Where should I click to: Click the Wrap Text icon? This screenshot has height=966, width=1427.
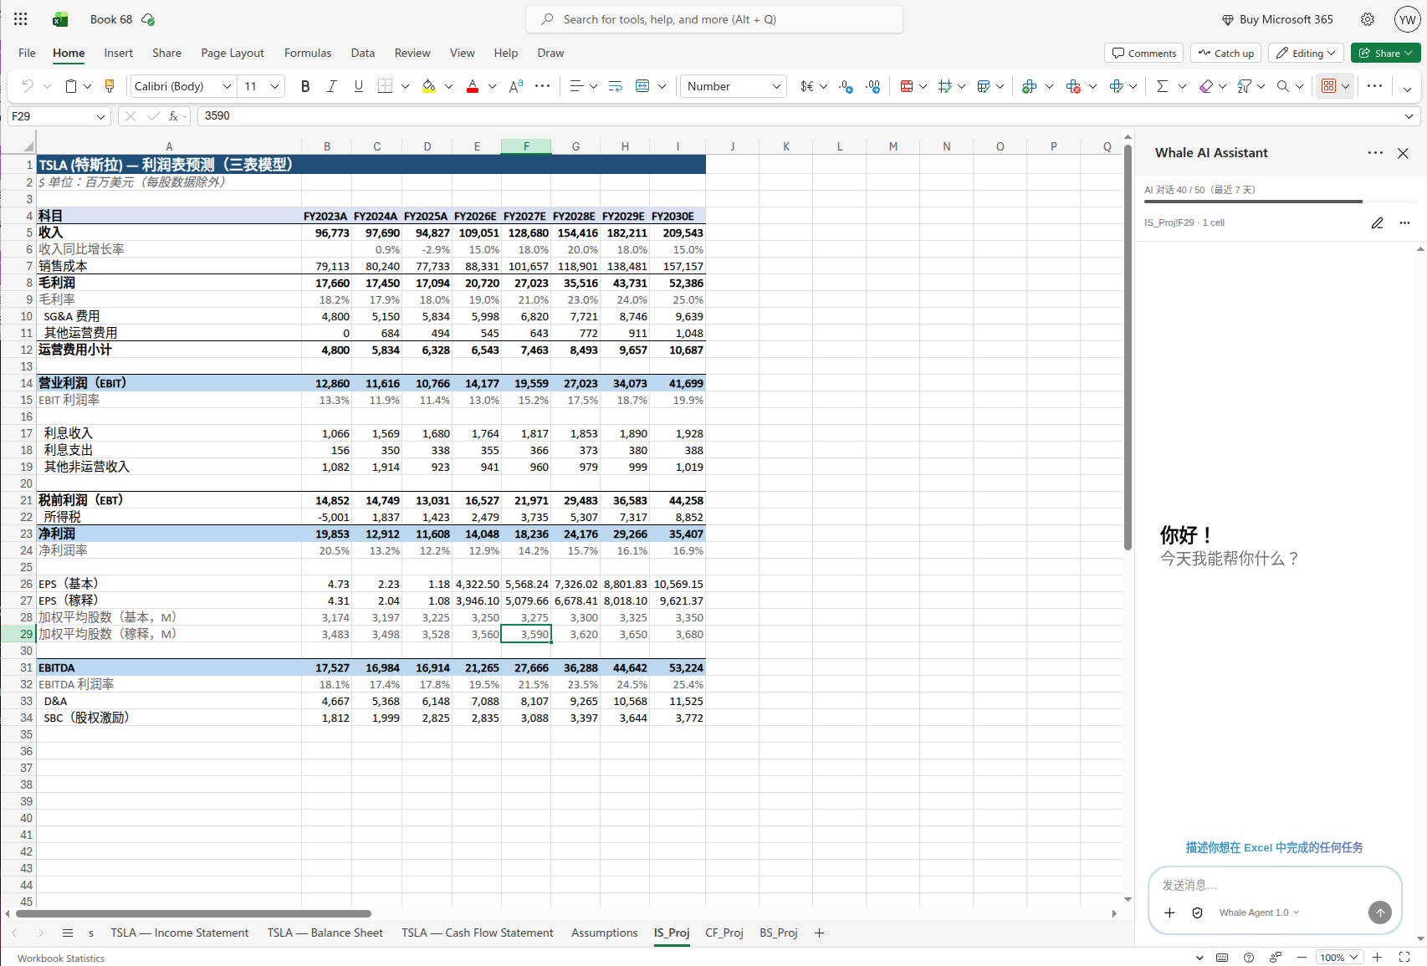[x=616, y=86]
